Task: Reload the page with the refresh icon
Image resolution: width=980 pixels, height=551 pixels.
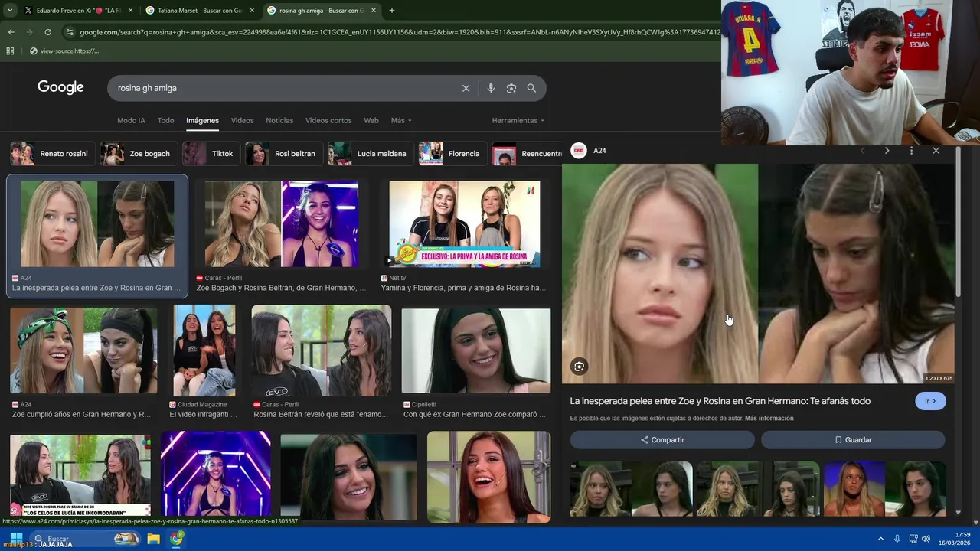Action: (x=47, y=32)
